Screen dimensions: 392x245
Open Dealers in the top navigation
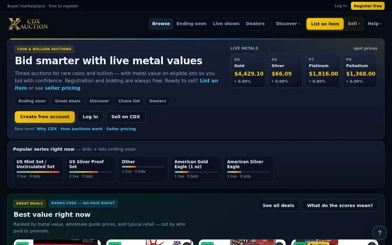pos(255,24)
